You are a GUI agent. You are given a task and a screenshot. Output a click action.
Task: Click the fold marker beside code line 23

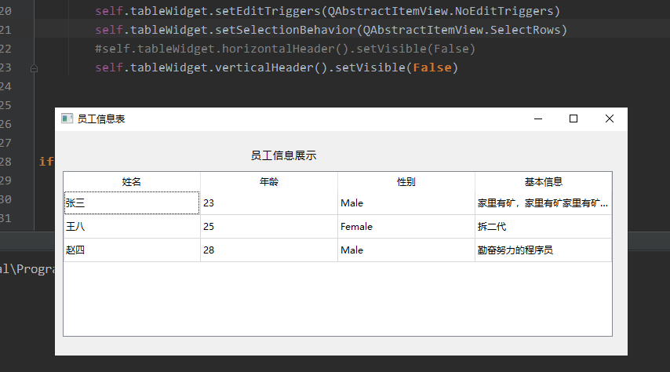[35, 68]
